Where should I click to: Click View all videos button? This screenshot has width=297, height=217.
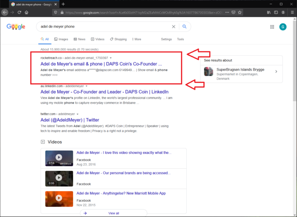click(113, 213)
